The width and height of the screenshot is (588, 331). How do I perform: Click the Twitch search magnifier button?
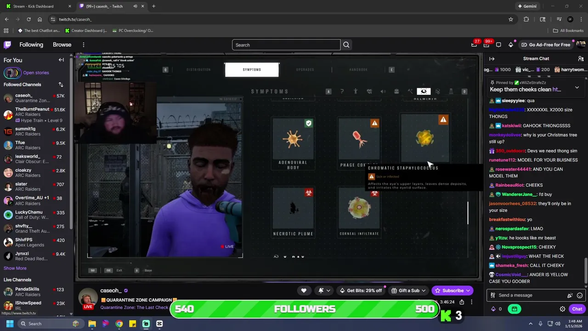(x=346, y=45)
